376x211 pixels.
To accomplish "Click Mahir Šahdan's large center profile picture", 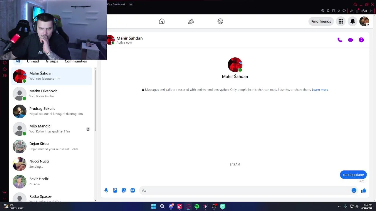I will click(235, 65).
